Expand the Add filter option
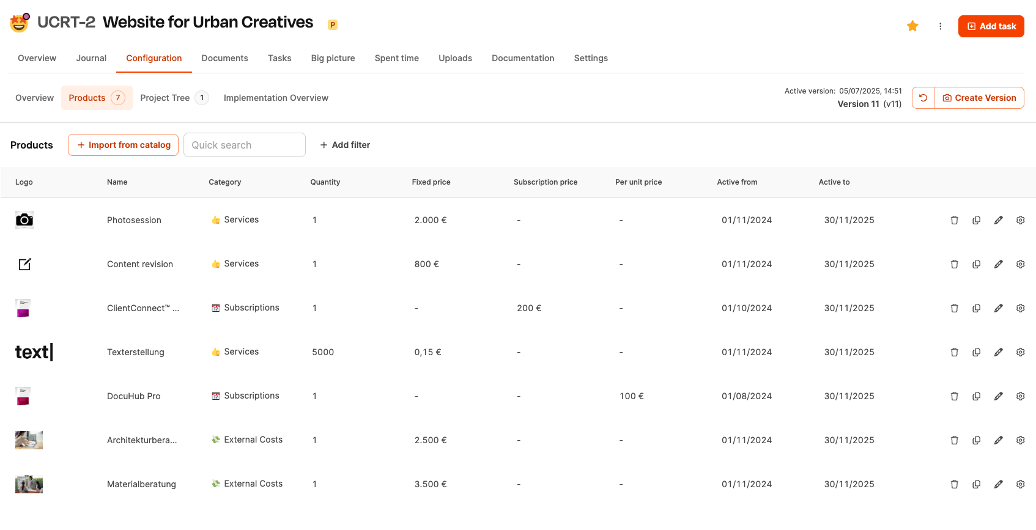Image resolution: width=1036 pixels, height=530 pixels. tap(345, 145)
